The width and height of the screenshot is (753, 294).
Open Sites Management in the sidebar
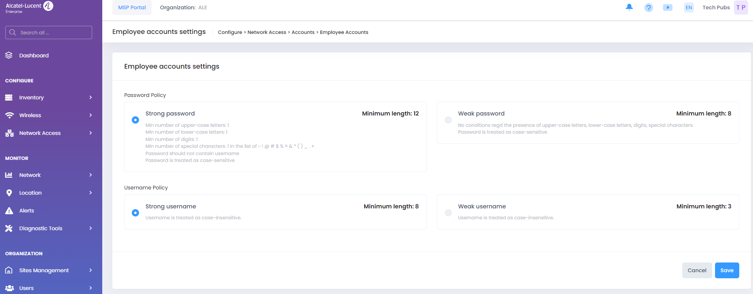point(44,270)
